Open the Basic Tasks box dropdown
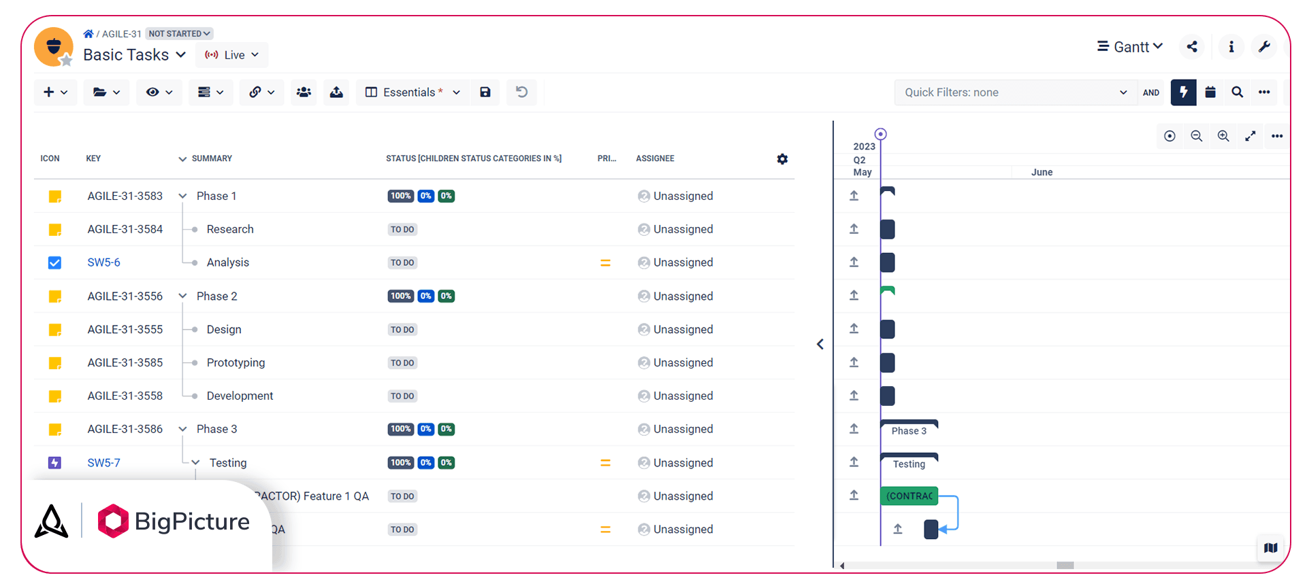 point(134,55)
